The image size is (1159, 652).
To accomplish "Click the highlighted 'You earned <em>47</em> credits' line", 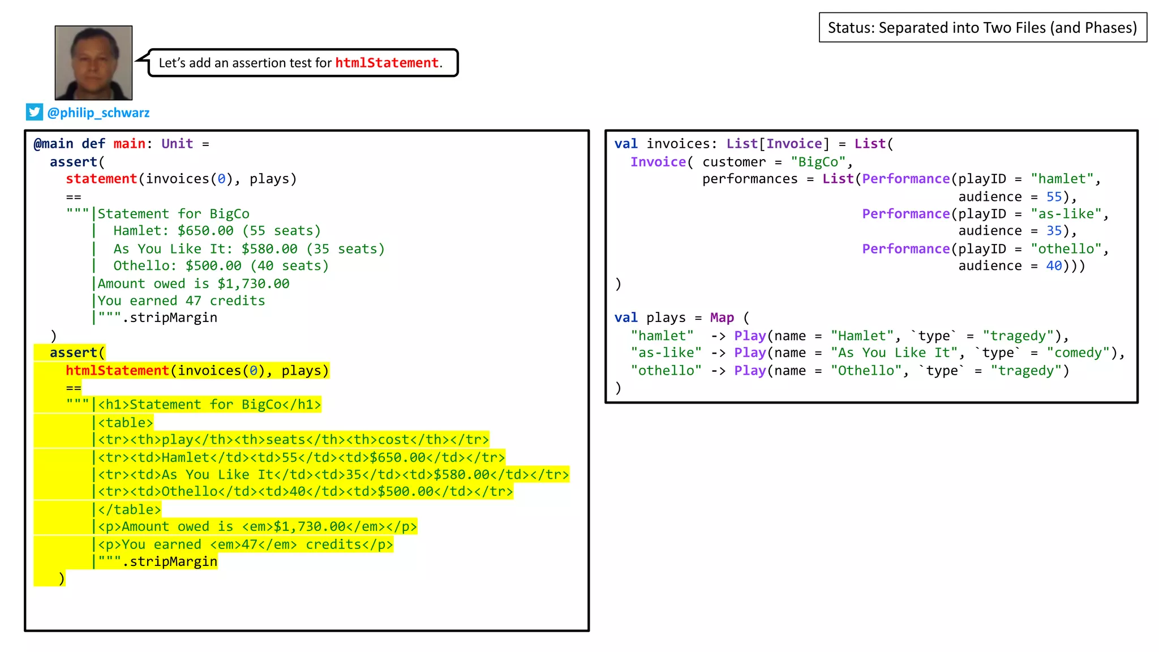I will 245,544.
